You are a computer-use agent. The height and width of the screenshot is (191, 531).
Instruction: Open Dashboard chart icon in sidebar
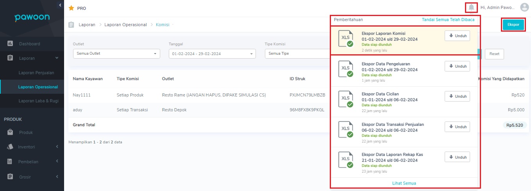(11, 43)
